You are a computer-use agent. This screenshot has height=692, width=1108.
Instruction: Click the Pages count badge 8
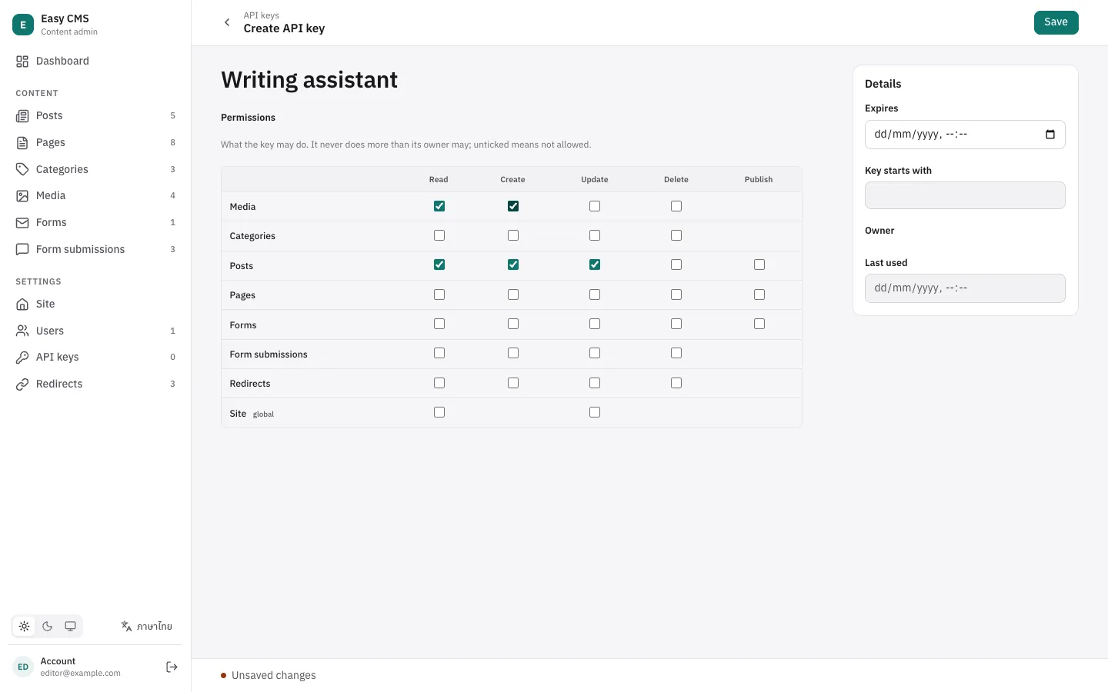click(172, 143)
